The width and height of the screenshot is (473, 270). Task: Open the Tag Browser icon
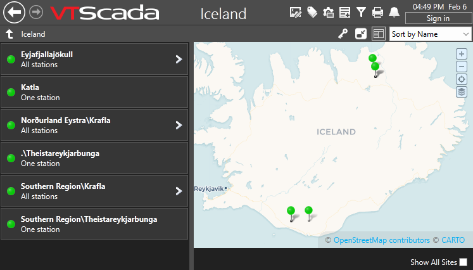[x=312, y=12]
